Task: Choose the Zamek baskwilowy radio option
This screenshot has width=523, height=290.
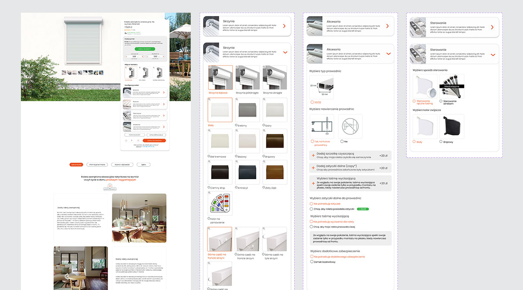Action: coord(312,262)
